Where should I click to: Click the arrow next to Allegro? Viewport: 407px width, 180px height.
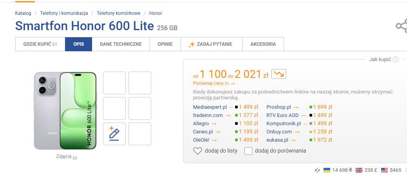point(214,124)
